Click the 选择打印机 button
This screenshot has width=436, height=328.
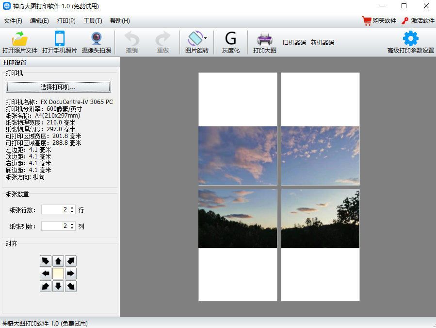pyautogui.click(x=58, y=87)
